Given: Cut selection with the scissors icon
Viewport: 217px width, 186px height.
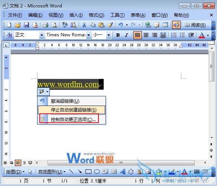Looking at the screenshot, I should 84,25.
